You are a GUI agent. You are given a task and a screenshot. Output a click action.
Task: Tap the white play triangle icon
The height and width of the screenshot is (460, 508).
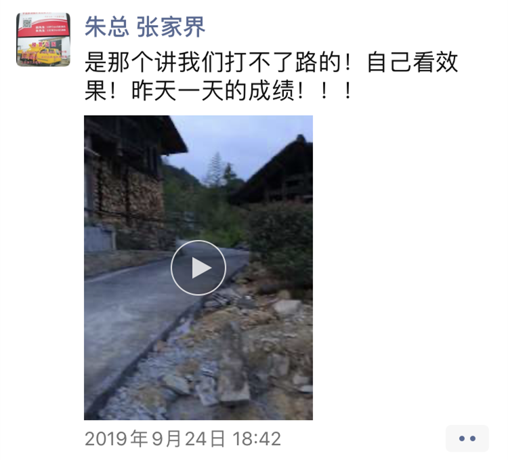click(201, 268)
